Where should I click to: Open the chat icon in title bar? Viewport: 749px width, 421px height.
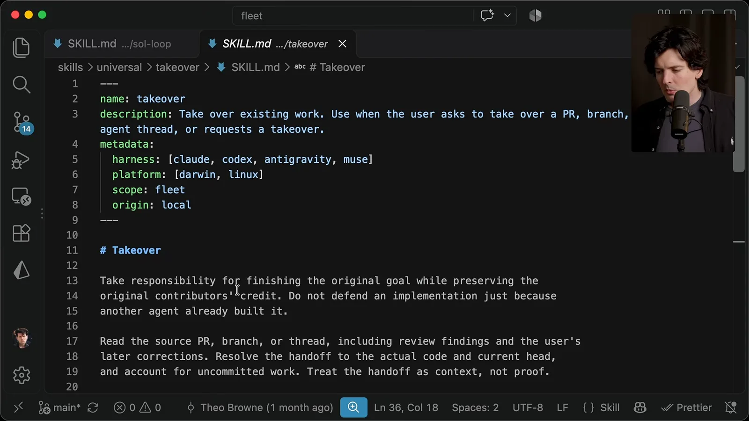click(487, 15)
